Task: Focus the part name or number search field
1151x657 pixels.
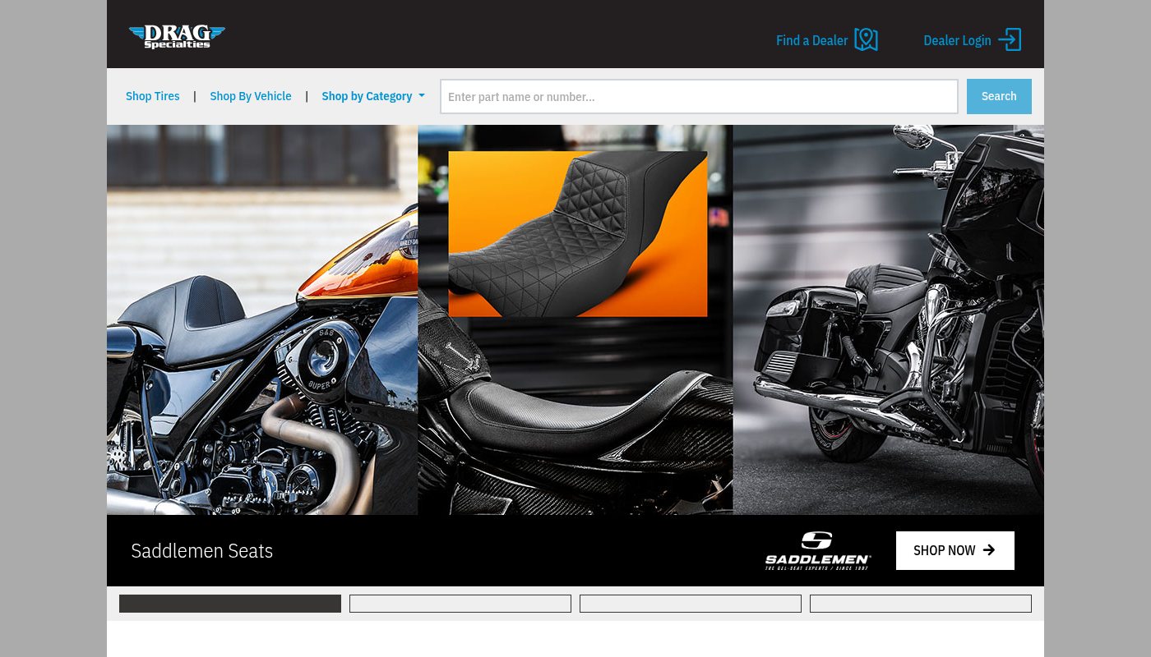Action: click(x=699, y=97)
